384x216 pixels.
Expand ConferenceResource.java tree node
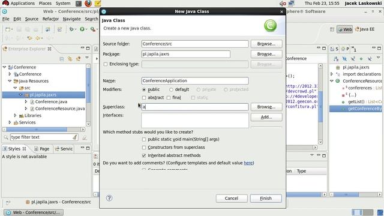point(26,109)
